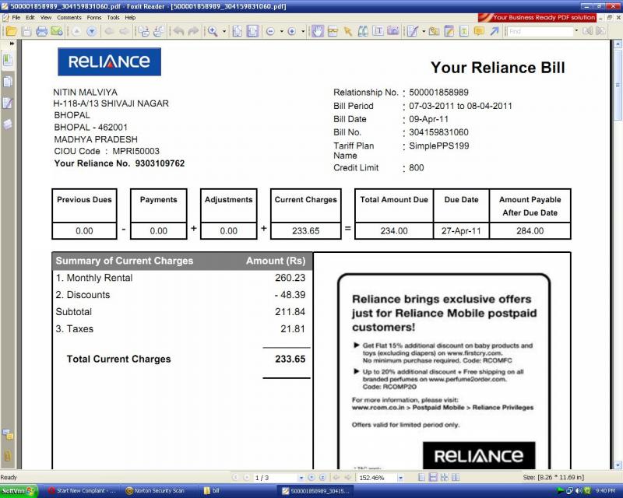Click the Your Business Ready PDF solution banner
Image resolution: width=623 pixels, height=498 pixels.
pos(537,17)
